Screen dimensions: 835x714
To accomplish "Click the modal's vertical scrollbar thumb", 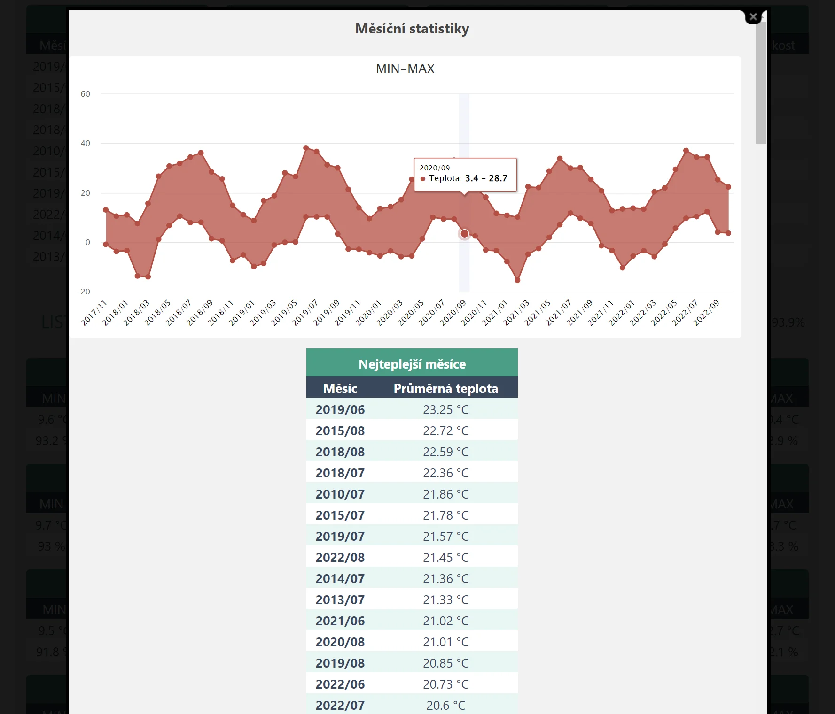I will click(x=761, y=82).
